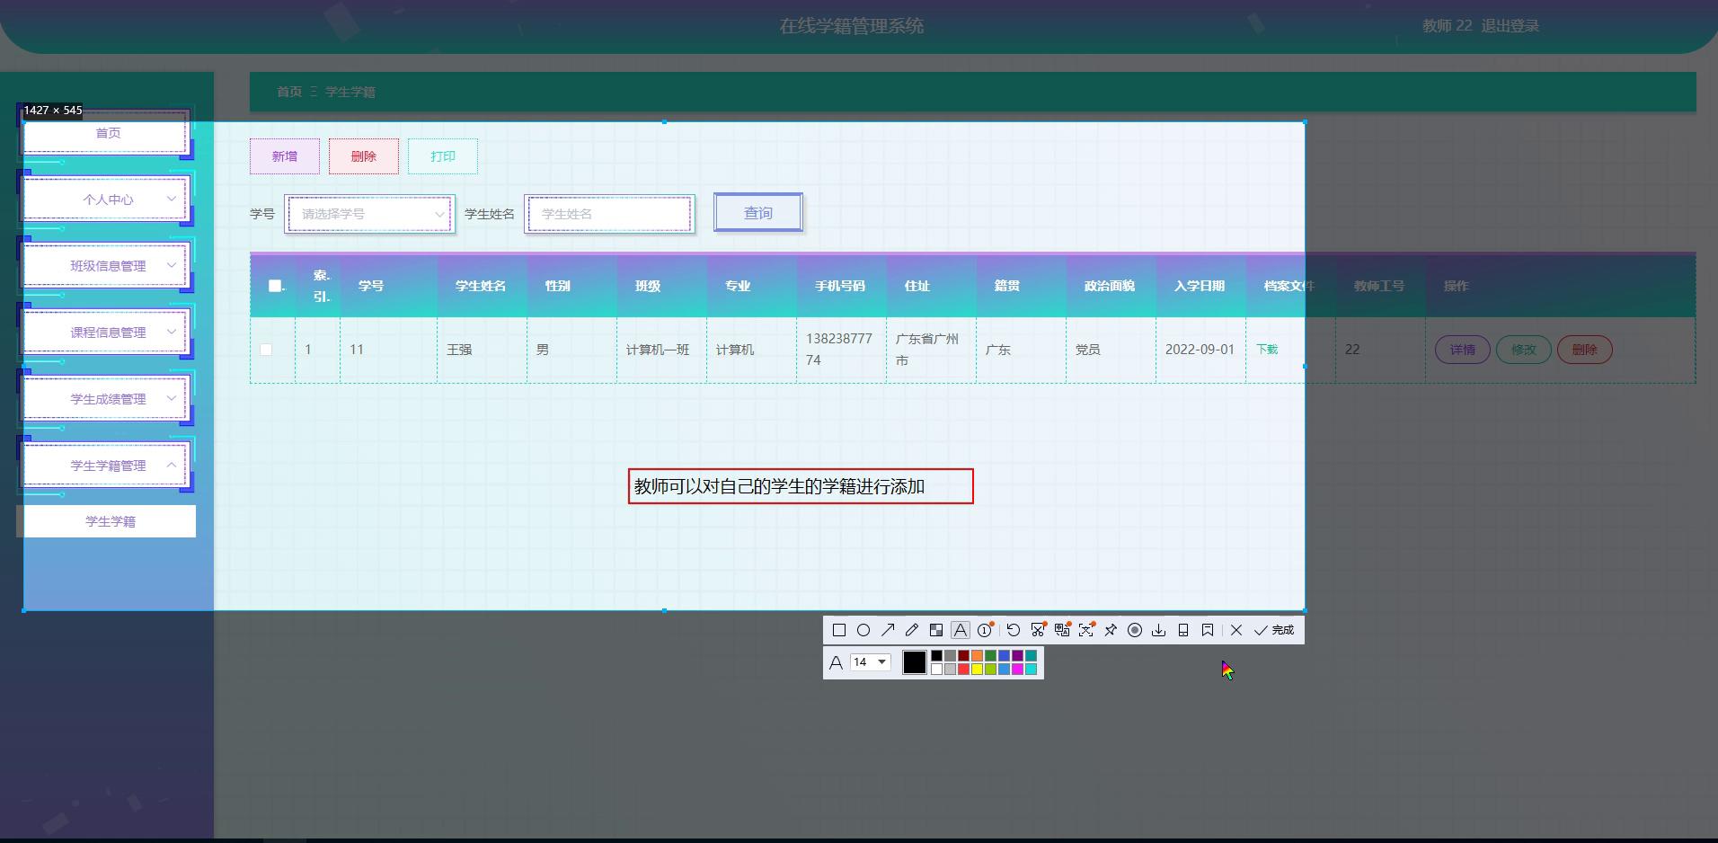Pick the orange color swatch

tap(977, 656)
